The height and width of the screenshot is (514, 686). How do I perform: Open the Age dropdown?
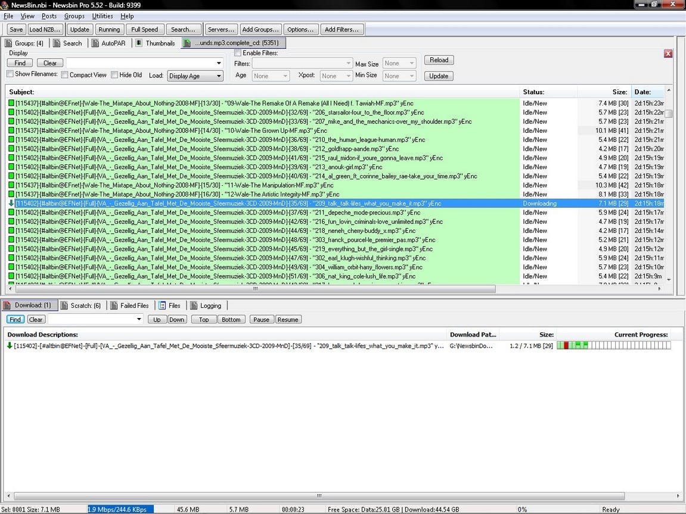285,76
